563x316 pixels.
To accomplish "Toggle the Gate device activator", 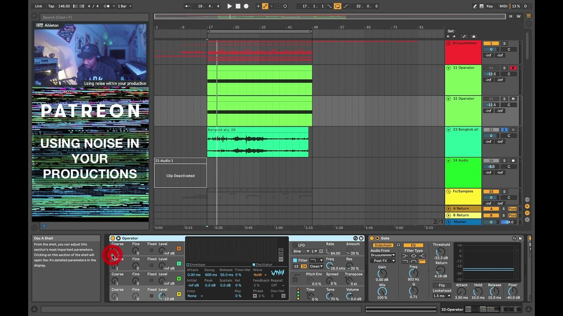I will point(372,238).
